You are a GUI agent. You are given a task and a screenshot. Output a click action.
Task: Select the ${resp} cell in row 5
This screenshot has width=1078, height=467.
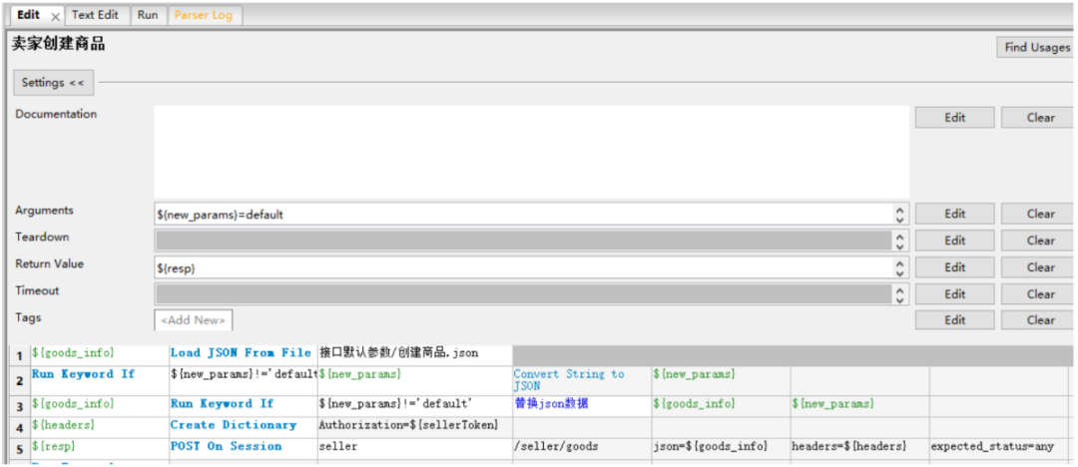100,448
